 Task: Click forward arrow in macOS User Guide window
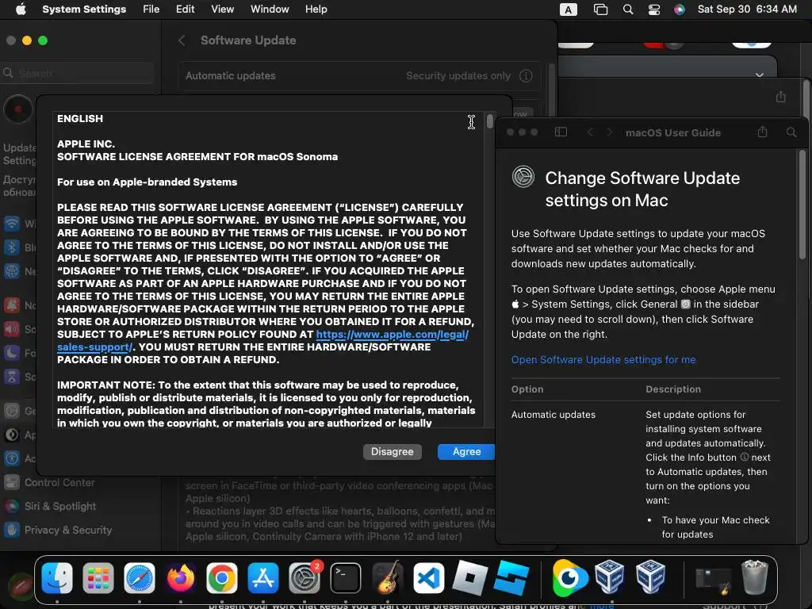pyautogui.click(x=610, y=132)
